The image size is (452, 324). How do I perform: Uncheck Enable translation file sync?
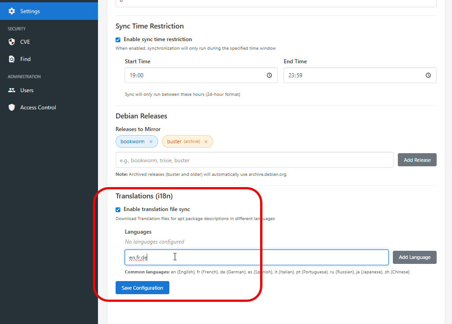coord(118,210)
